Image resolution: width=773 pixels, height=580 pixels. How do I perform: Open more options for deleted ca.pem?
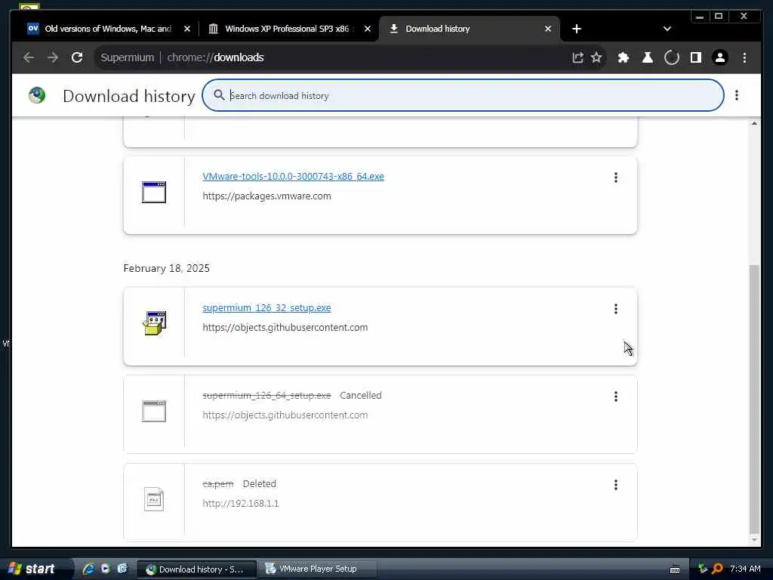(x=616, y=485)
